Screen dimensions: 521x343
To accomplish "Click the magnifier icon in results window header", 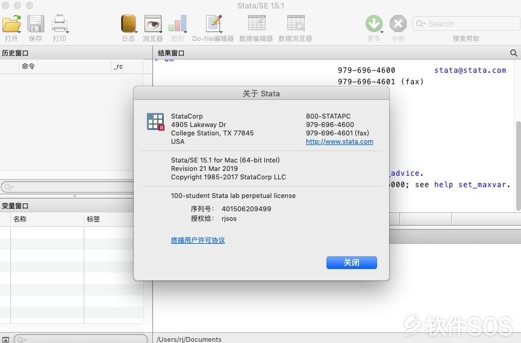I will point(513,53).
